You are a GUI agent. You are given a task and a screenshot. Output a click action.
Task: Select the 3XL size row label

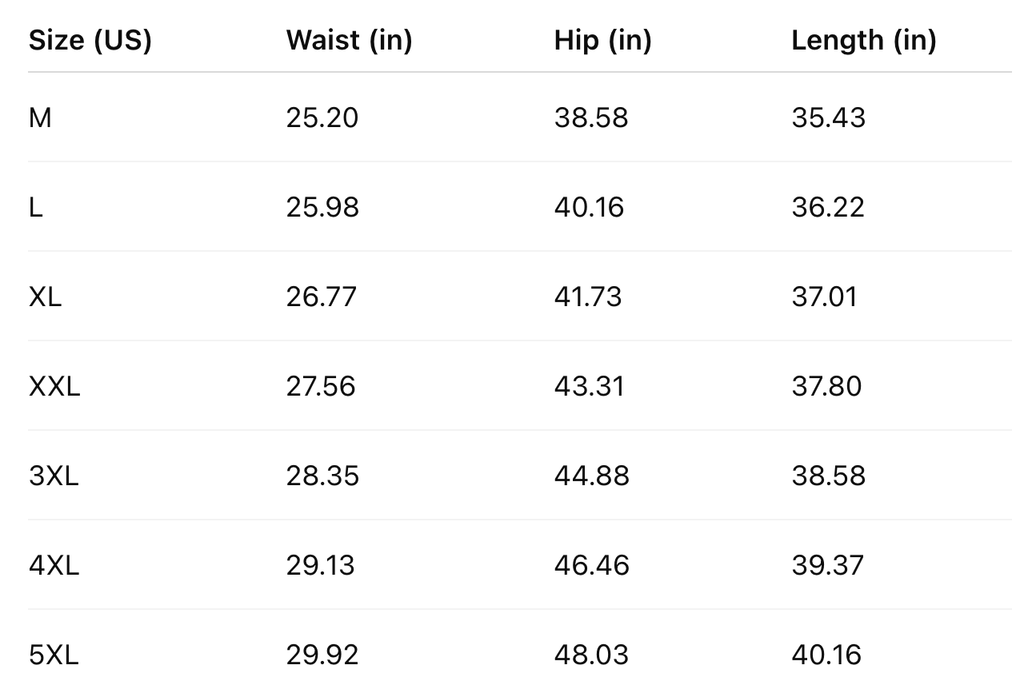pyautogui.click(x=54, y=476)
